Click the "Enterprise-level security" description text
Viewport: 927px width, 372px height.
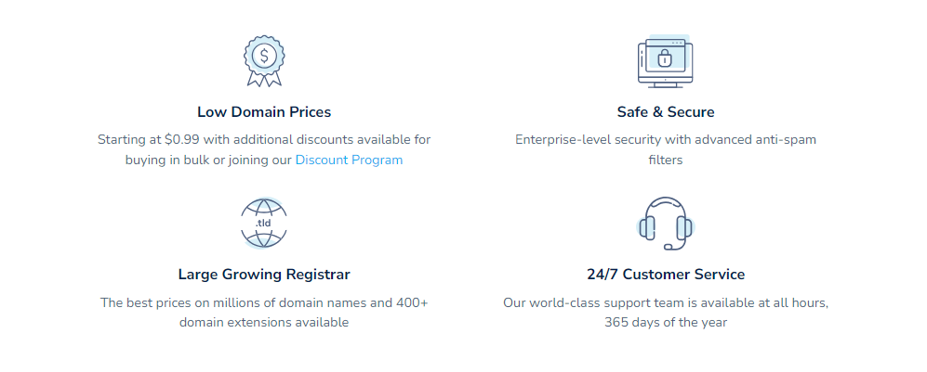666,139
